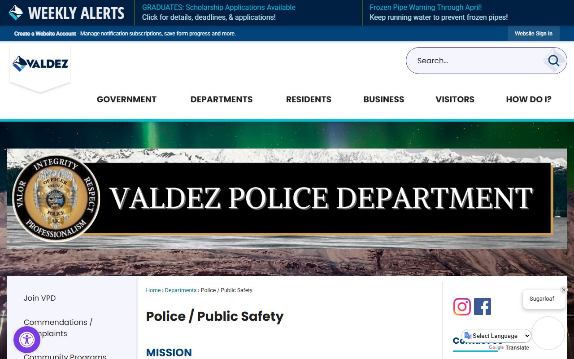Click the Google Translate attribution text
This screenshot has height=359, width=574.
[x=509, y=347]
